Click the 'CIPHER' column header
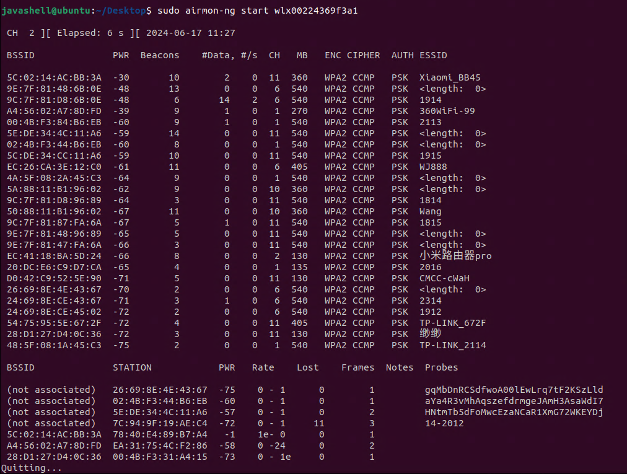 pos(364,55)
